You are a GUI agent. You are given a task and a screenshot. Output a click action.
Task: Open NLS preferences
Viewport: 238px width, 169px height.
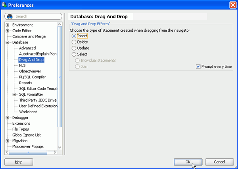[22, 66]
